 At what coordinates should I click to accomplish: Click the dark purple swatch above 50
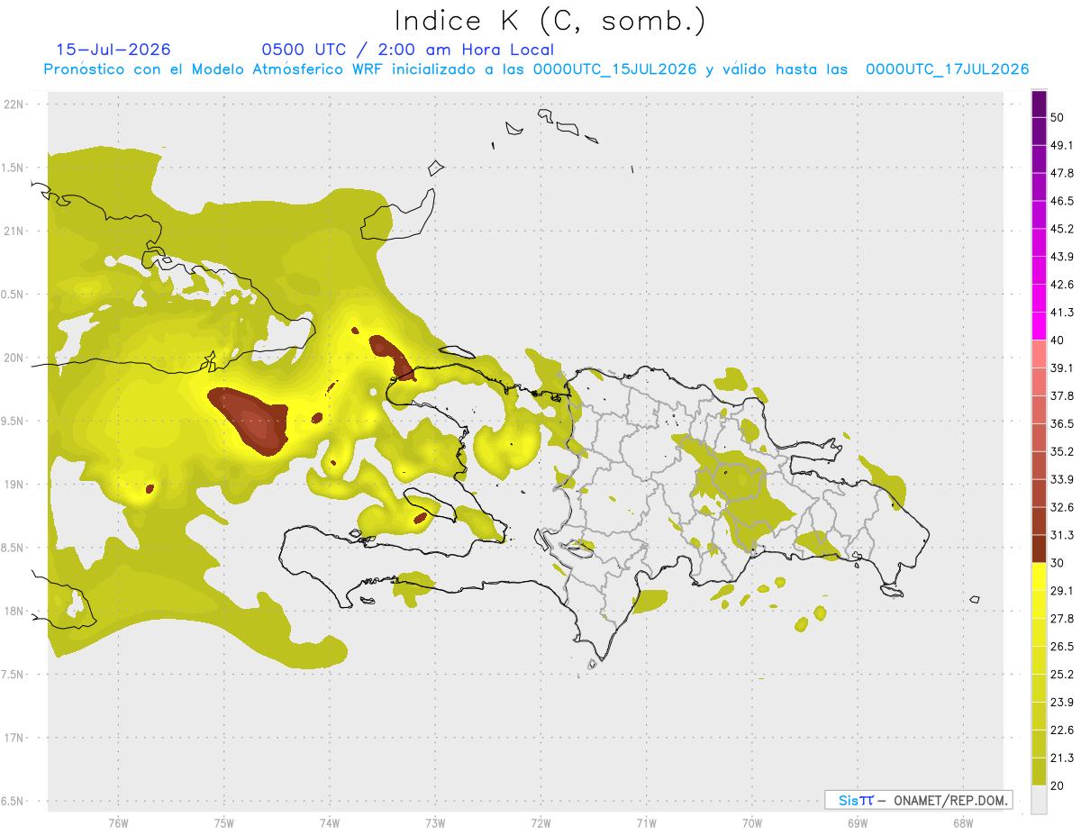point(1039,104)
